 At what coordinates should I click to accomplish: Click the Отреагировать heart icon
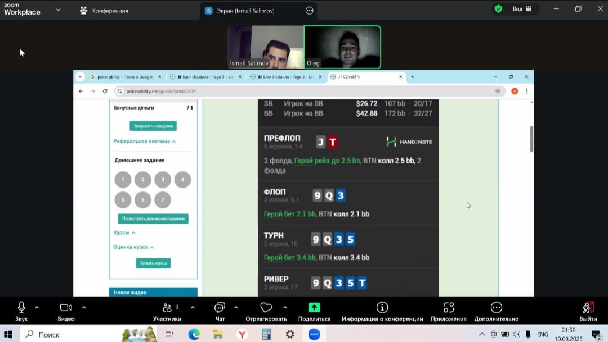(266, 308)
